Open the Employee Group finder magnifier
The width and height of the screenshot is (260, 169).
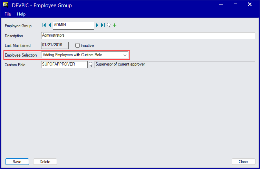point(109,25)
